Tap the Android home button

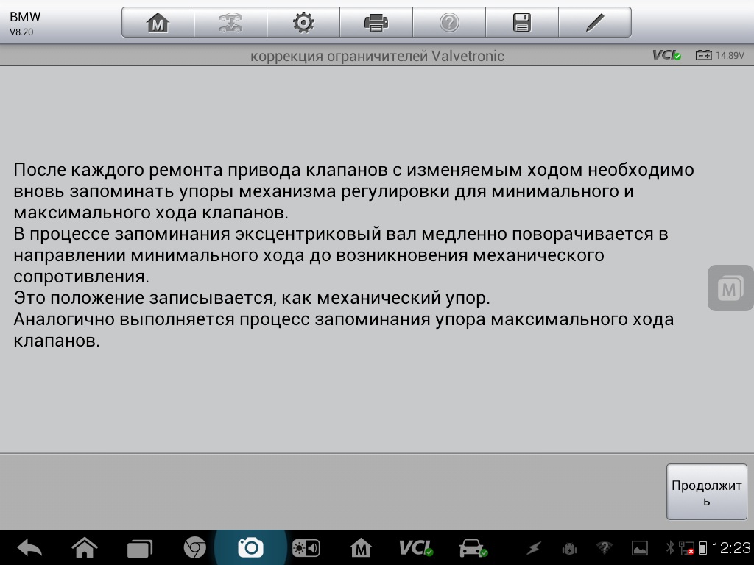(x=85, y=548)
